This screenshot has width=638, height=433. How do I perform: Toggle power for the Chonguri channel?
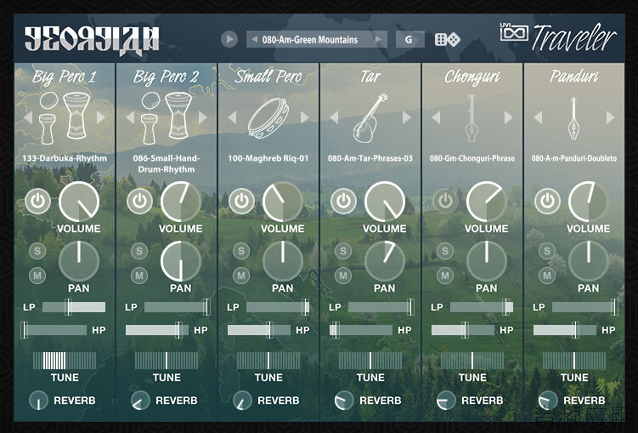445,201
